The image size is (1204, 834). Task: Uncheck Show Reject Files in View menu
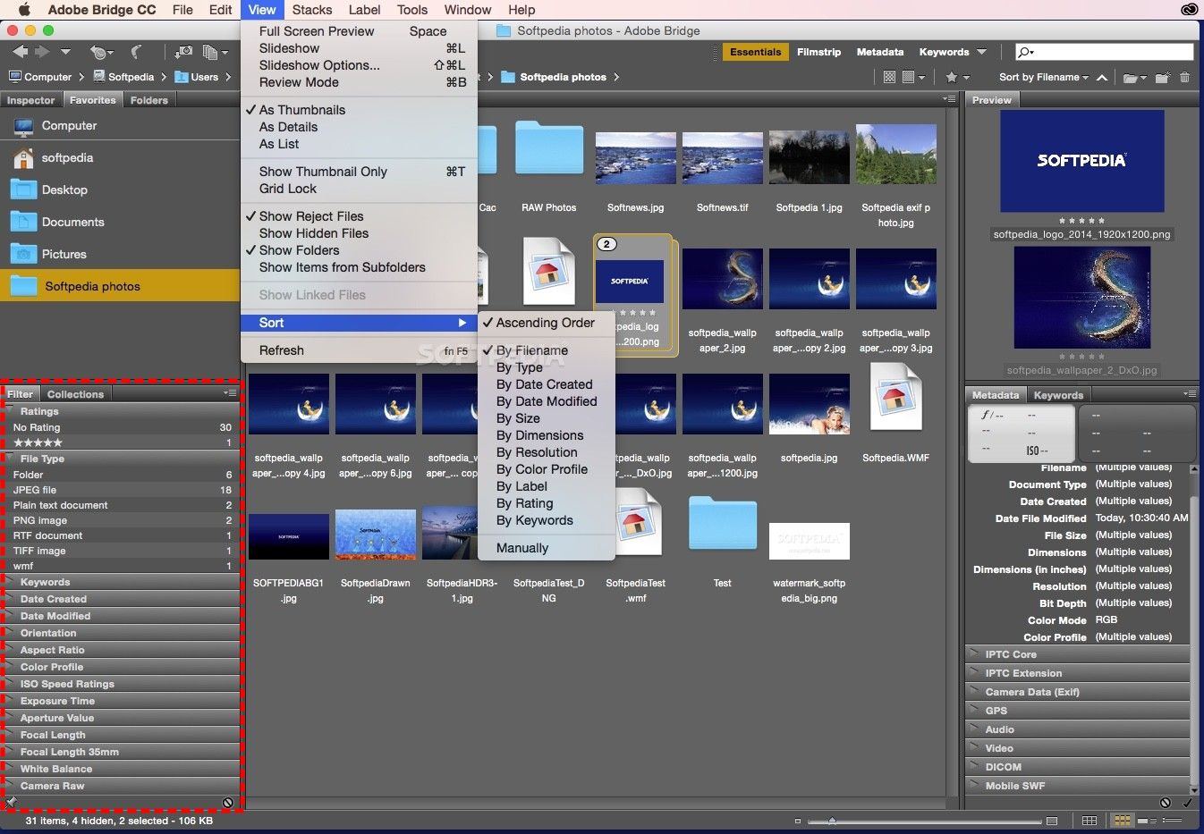click(x=310, y=216)
